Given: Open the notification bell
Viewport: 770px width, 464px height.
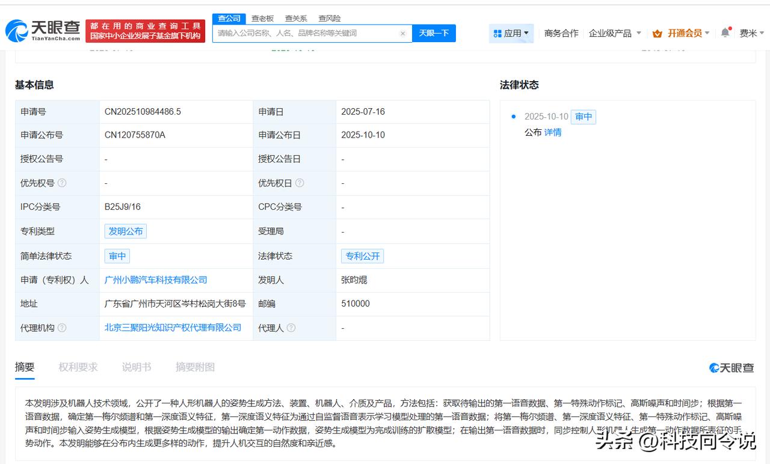Looking at the screenshot, I should (x=725, y=33).
